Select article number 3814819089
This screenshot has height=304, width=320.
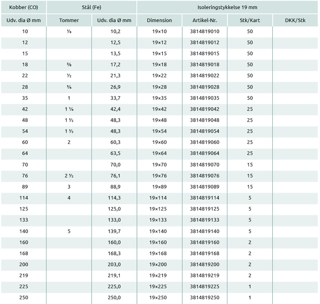pos(205,187)
